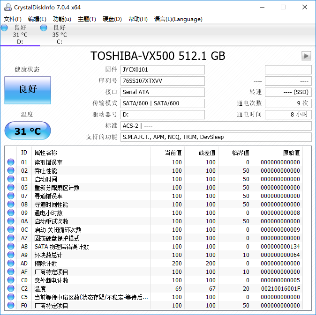316x315 pixels.
Task: Open the 主题(T) menu
Action: 87,19
